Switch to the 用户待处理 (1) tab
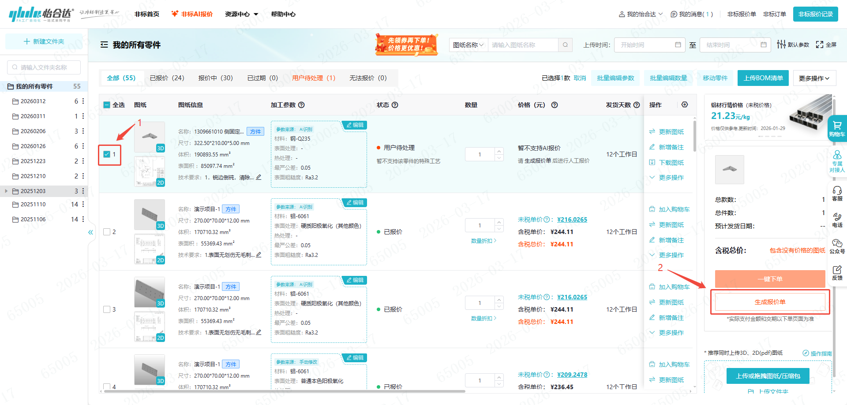The image size is (847, 405). (314, 78)
